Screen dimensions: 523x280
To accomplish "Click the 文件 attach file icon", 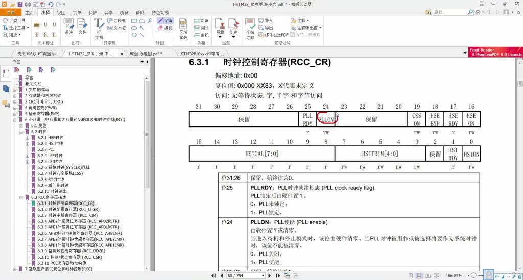I will (x=82, y=27).
